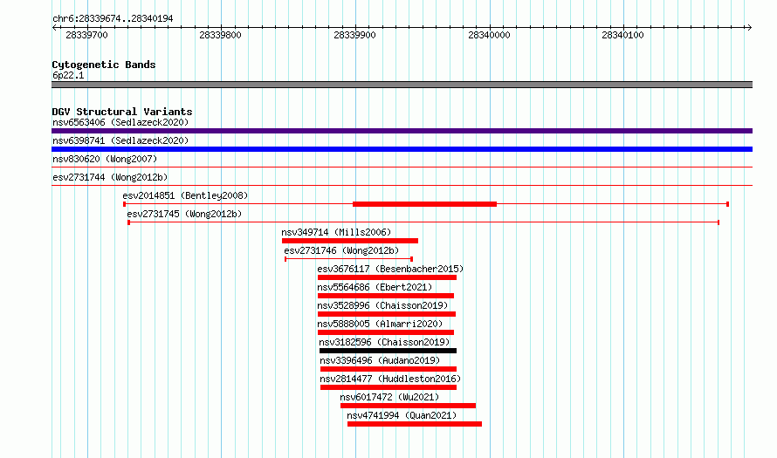Screen dimensions: 777x458
Task: Open the nsv830620 (Wong2007) label
Action: point(105,159)
